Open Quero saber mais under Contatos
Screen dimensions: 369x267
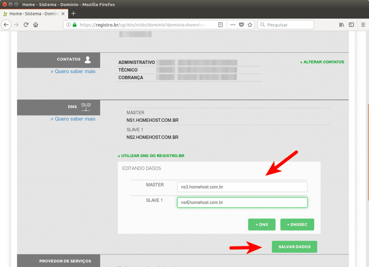[x=73, y=71]
